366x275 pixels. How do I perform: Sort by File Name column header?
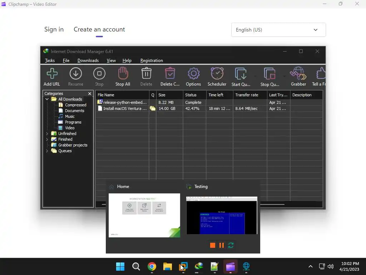pos(122,95)
